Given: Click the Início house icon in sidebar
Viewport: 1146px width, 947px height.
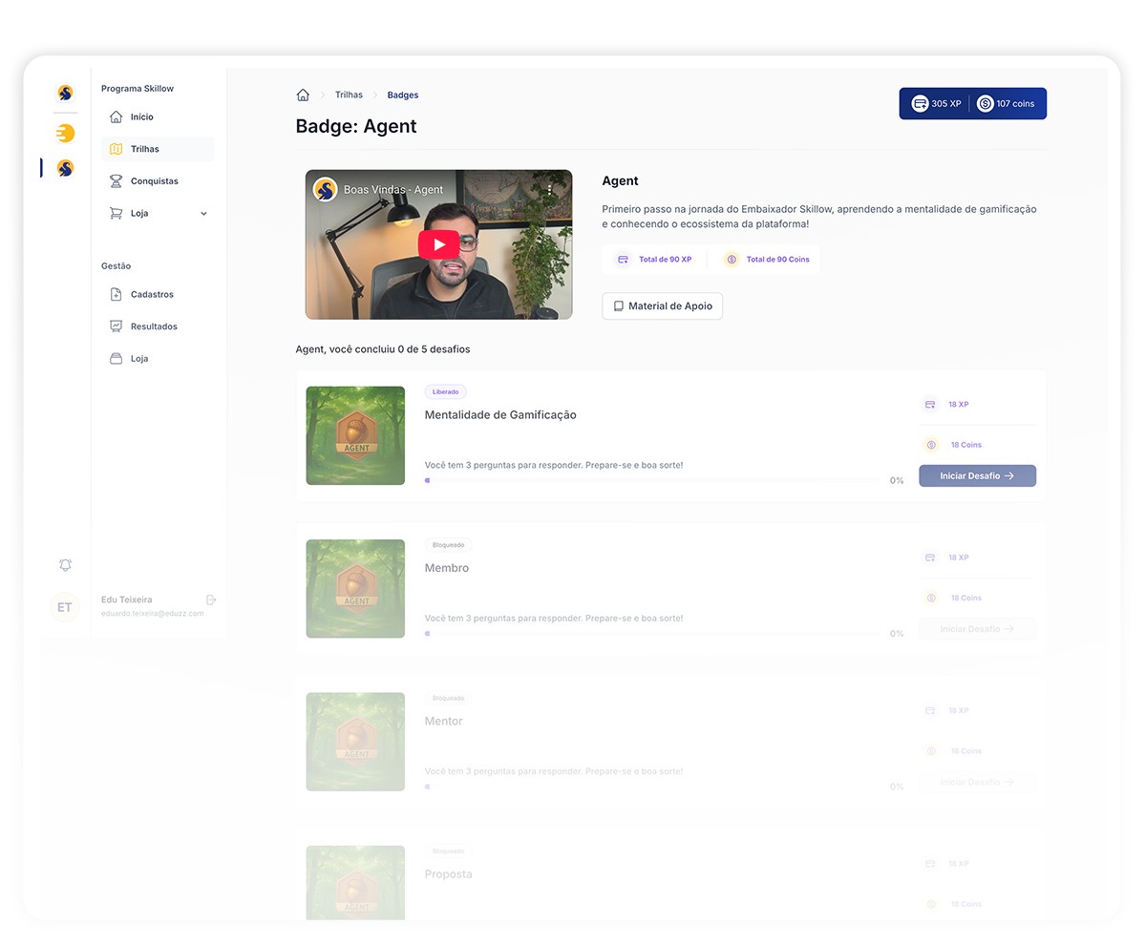Looking at the screenshot, I should [x=117, y=116].
